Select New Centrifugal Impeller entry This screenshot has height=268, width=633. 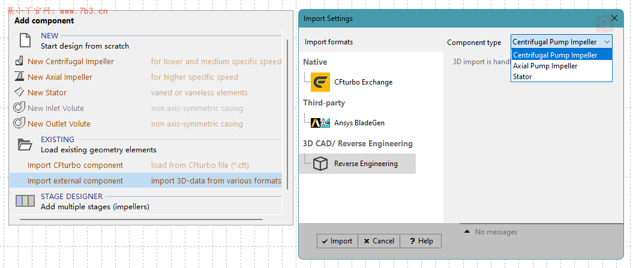click(x=71, y=61)
